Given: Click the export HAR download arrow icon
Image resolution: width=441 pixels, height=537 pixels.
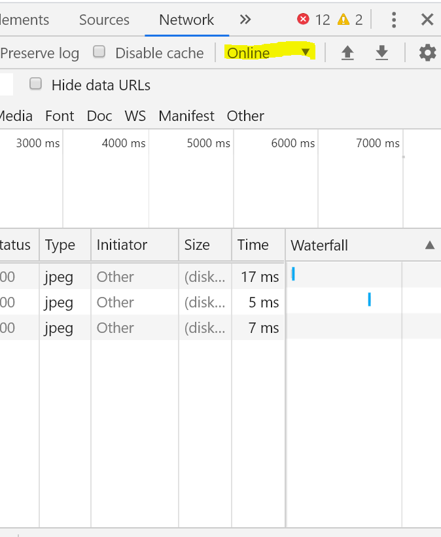Looking at the screenshot, I should click(x=382, y=53).
